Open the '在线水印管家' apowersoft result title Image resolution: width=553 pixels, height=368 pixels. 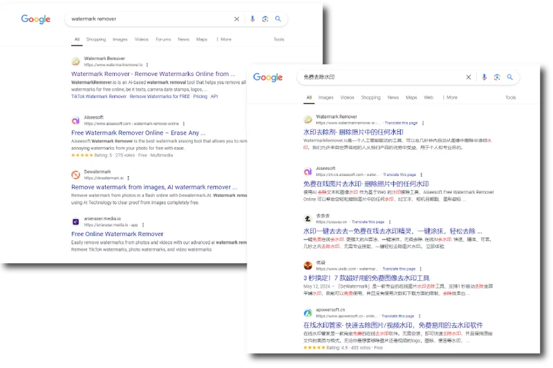(393, 325)
